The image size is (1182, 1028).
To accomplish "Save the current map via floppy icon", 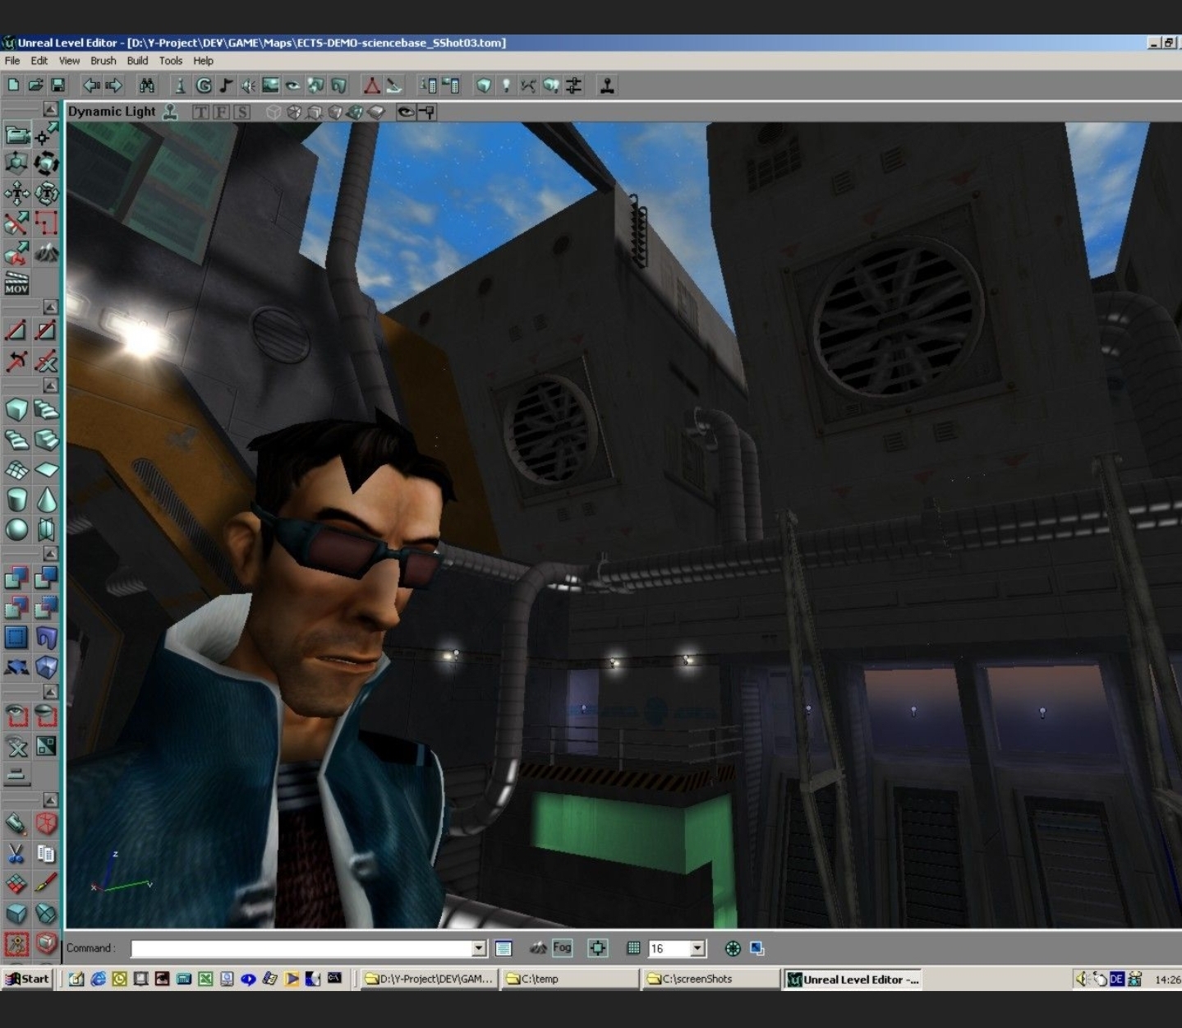I will click(57, 85).
